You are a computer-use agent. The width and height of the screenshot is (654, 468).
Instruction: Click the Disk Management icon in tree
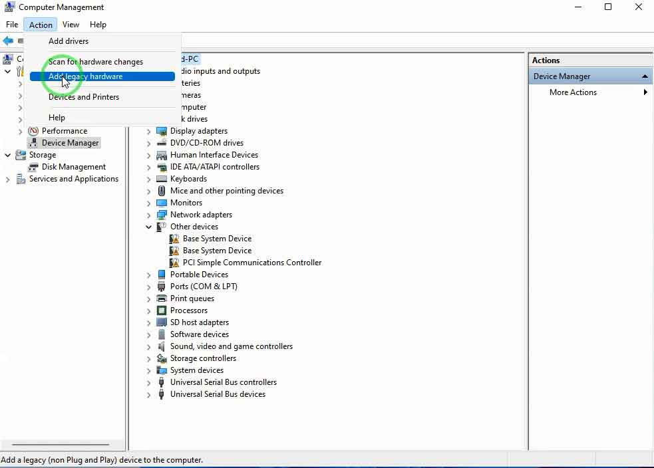click(33, 167)
